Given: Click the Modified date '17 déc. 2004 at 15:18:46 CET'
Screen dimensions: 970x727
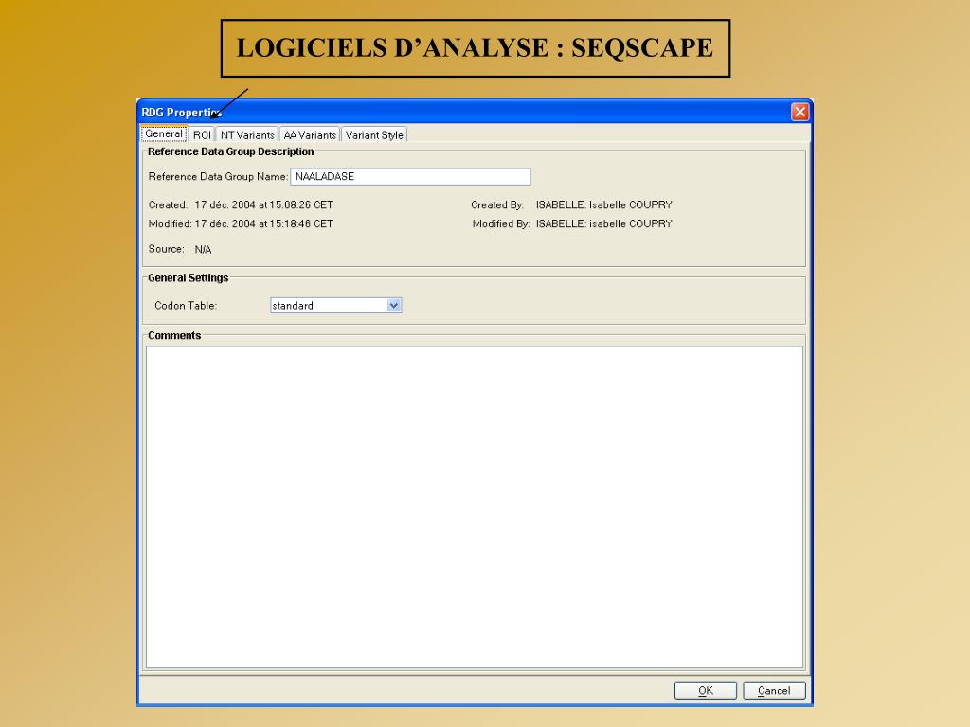Looking at the screenshot, I should (x=264, y=223).
